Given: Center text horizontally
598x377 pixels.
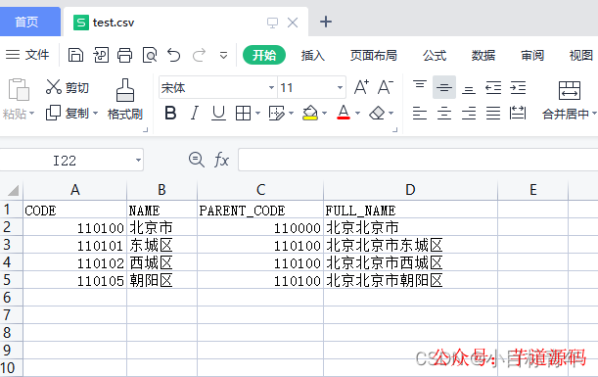Looking at the screenshot, I should [x=444, y=114].
